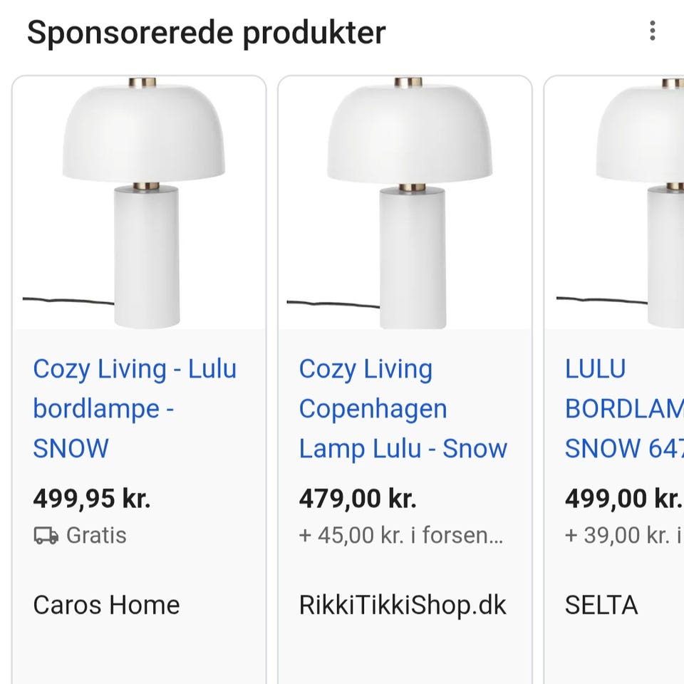Screen dimensions: 684x684
Task: Click the free delivery truck icon
Action: pos(46,536)
